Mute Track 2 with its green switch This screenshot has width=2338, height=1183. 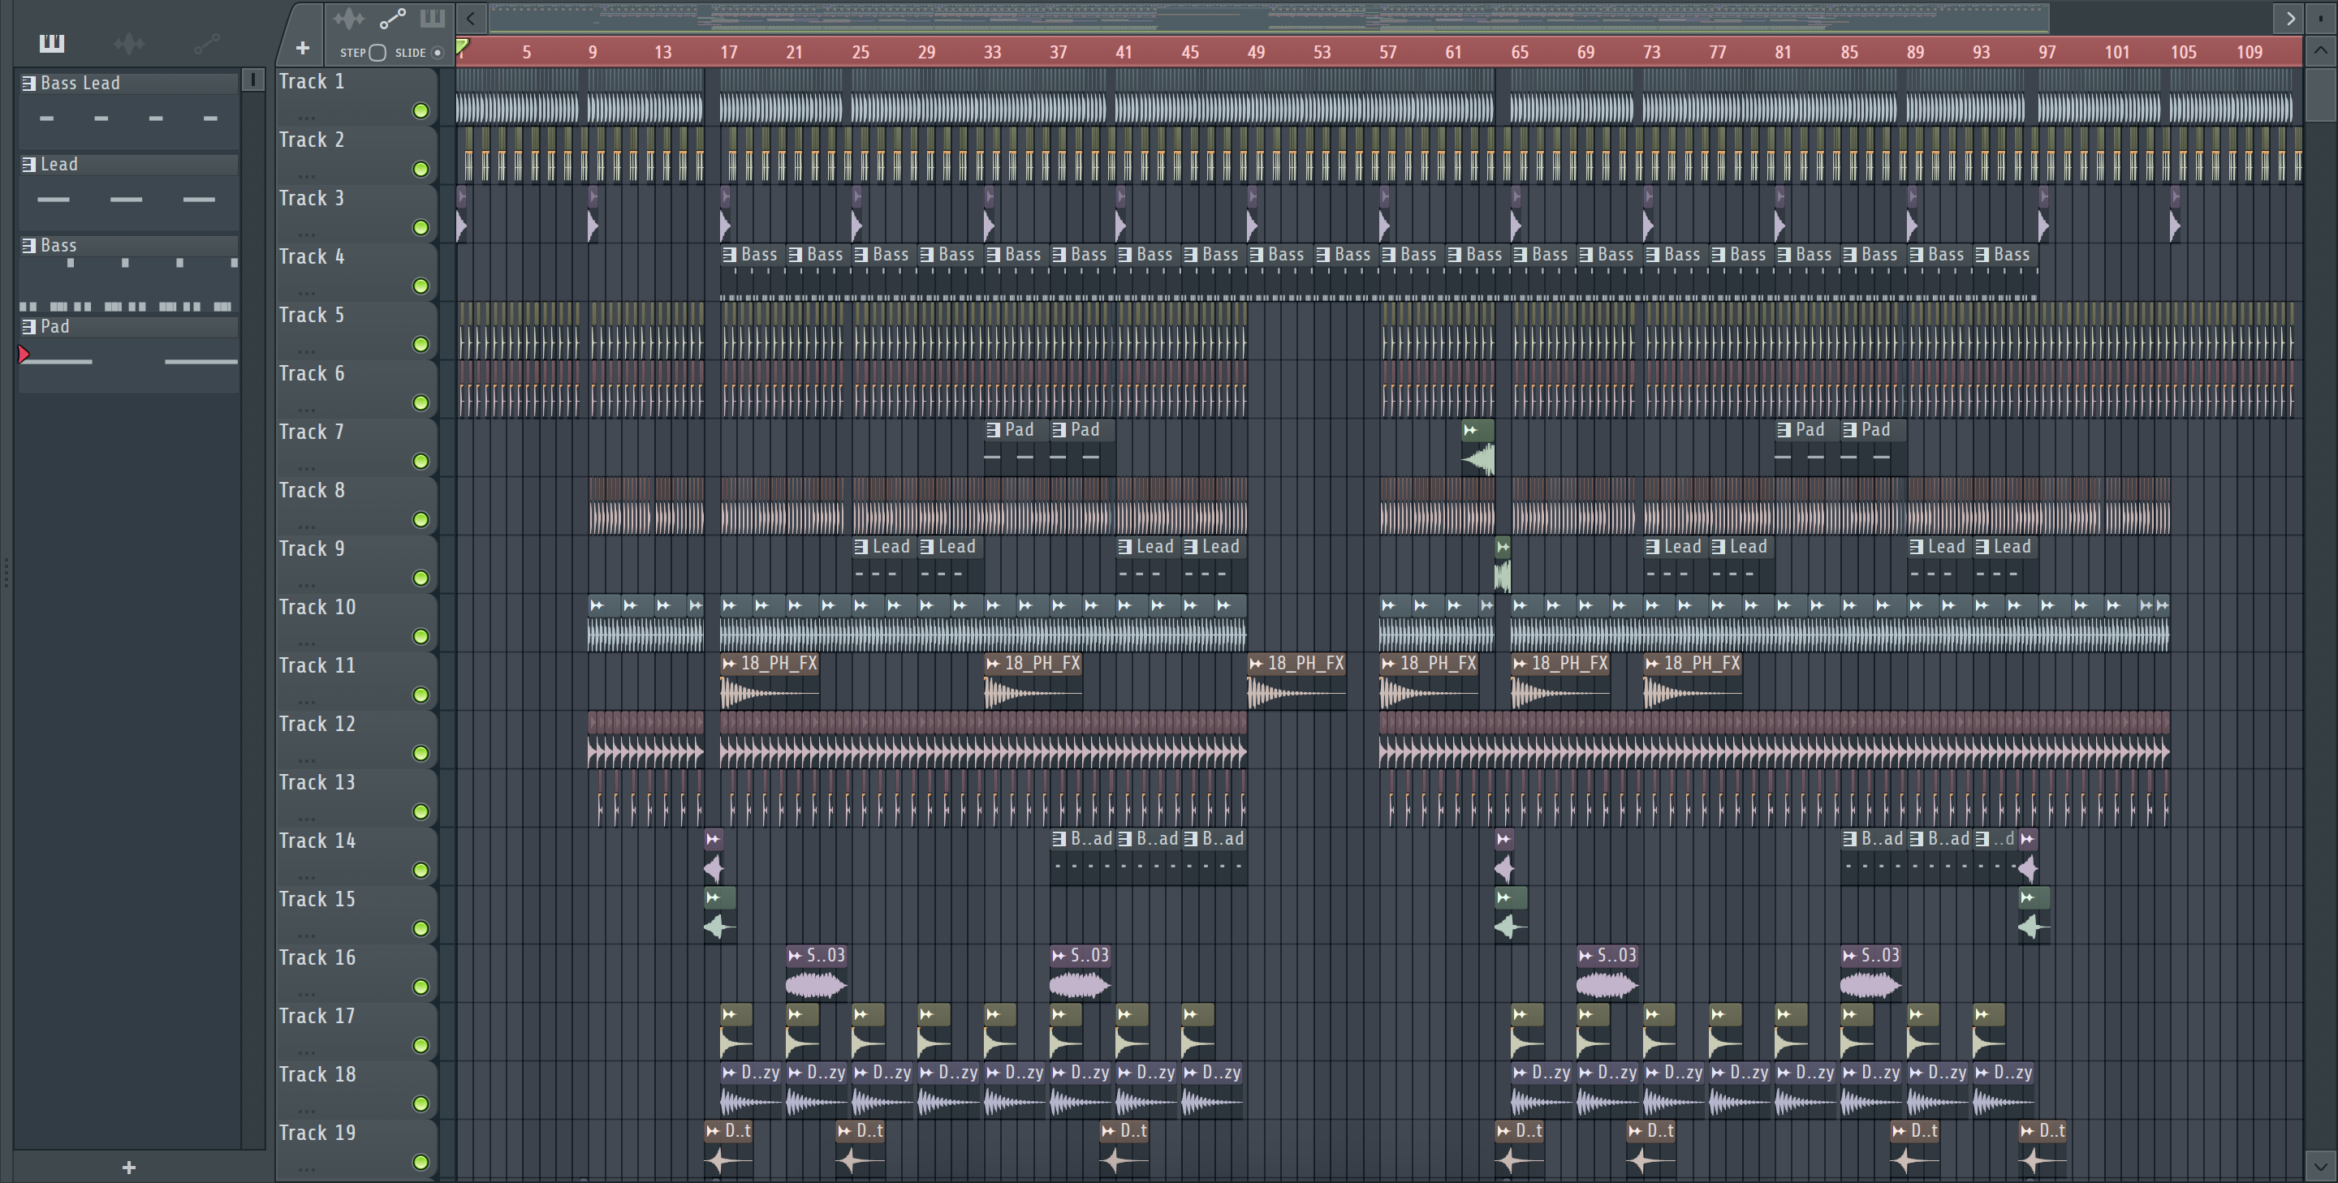[421, 169]
